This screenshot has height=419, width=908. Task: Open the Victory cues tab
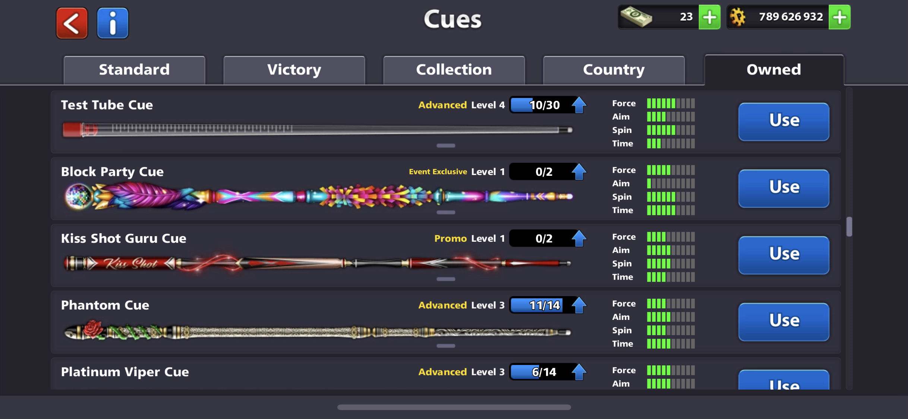coord(294,70)
